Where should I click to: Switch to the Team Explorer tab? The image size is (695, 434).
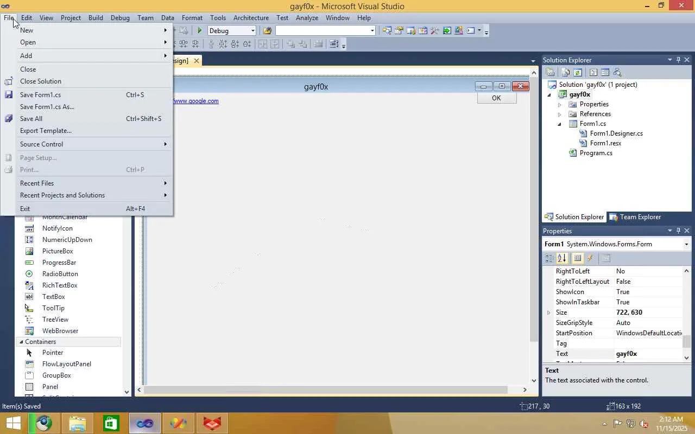click(635, 217)
